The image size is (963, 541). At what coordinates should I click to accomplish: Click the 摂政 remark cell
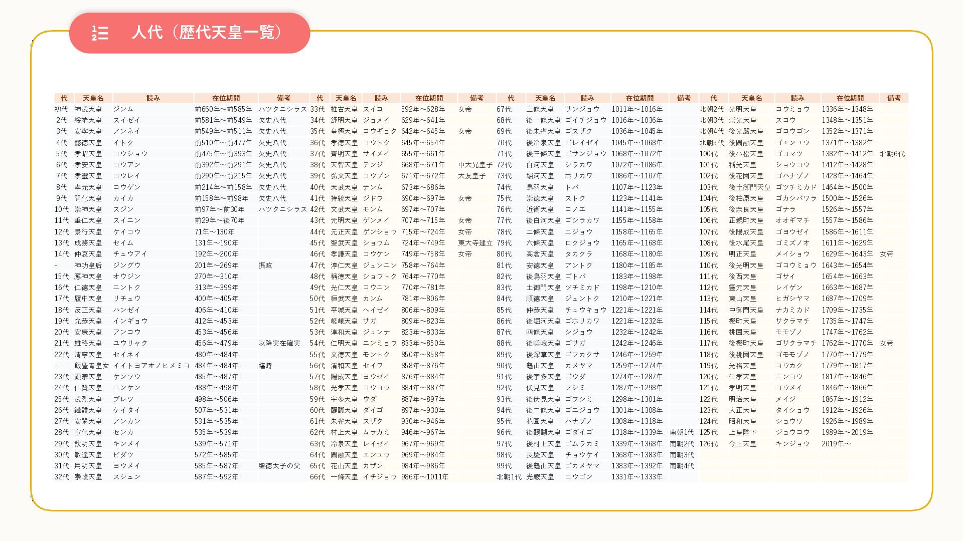click(x=265, y=265)
